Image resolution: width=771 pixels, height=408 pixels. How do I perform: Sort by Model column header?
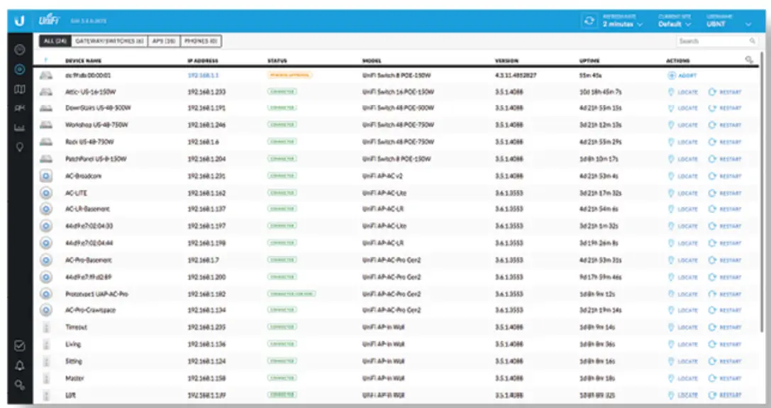coord(371,61)
